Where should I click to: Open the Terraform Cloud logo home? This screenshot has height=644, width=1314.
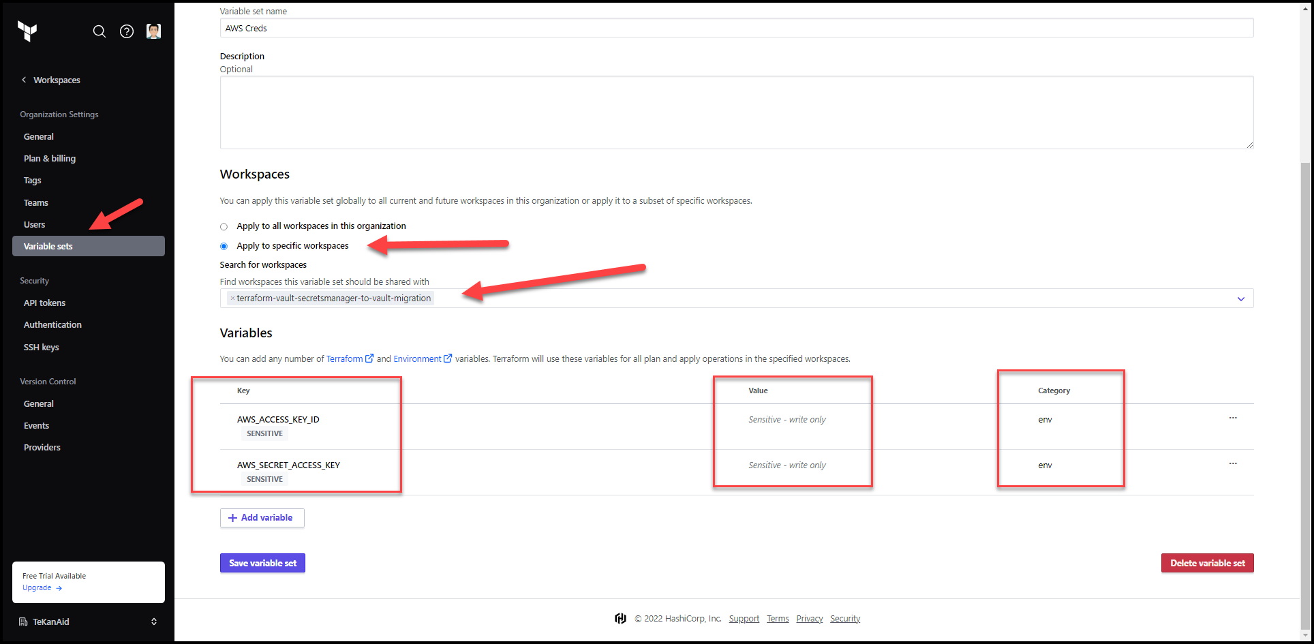point(27,31)
